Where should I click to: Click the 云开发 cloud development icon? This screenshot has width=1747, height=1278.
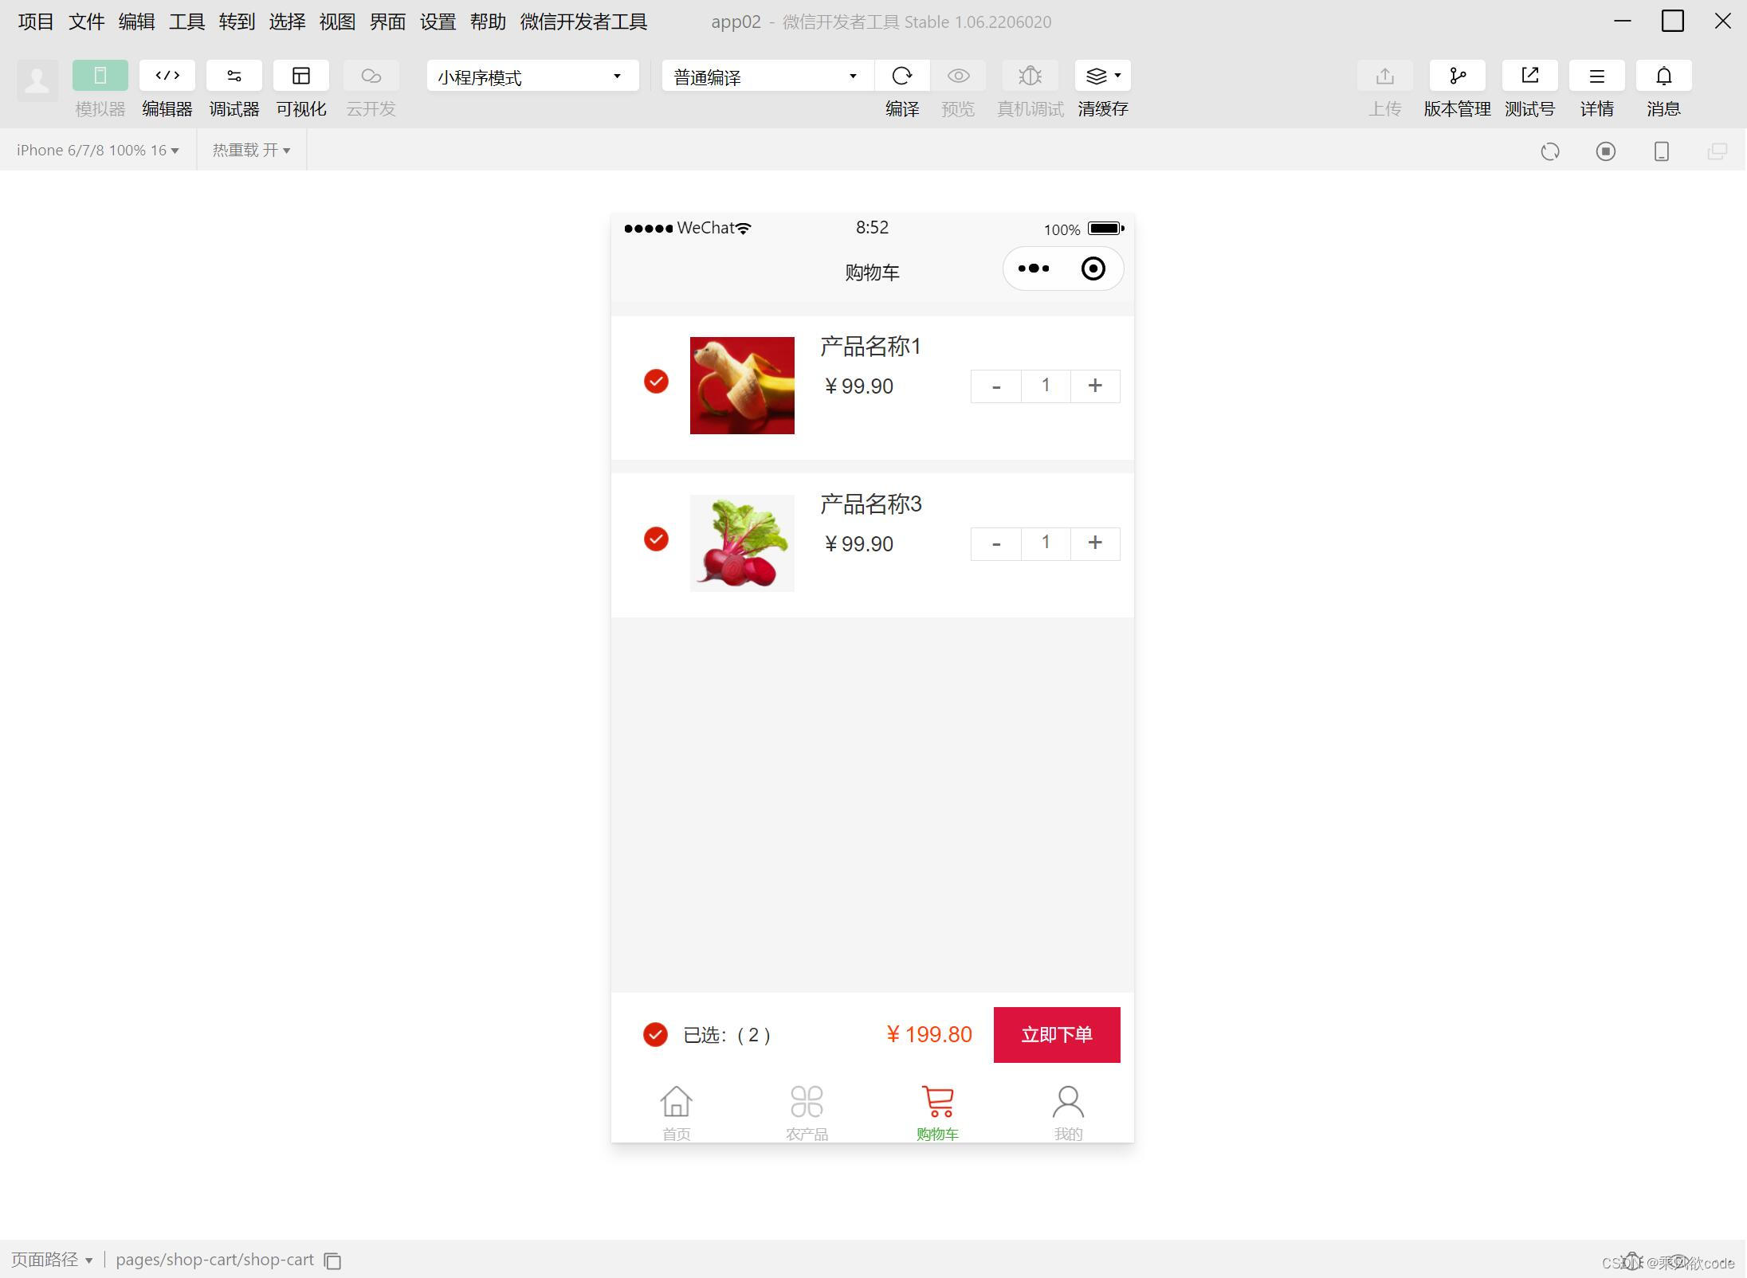coord(370,76)
